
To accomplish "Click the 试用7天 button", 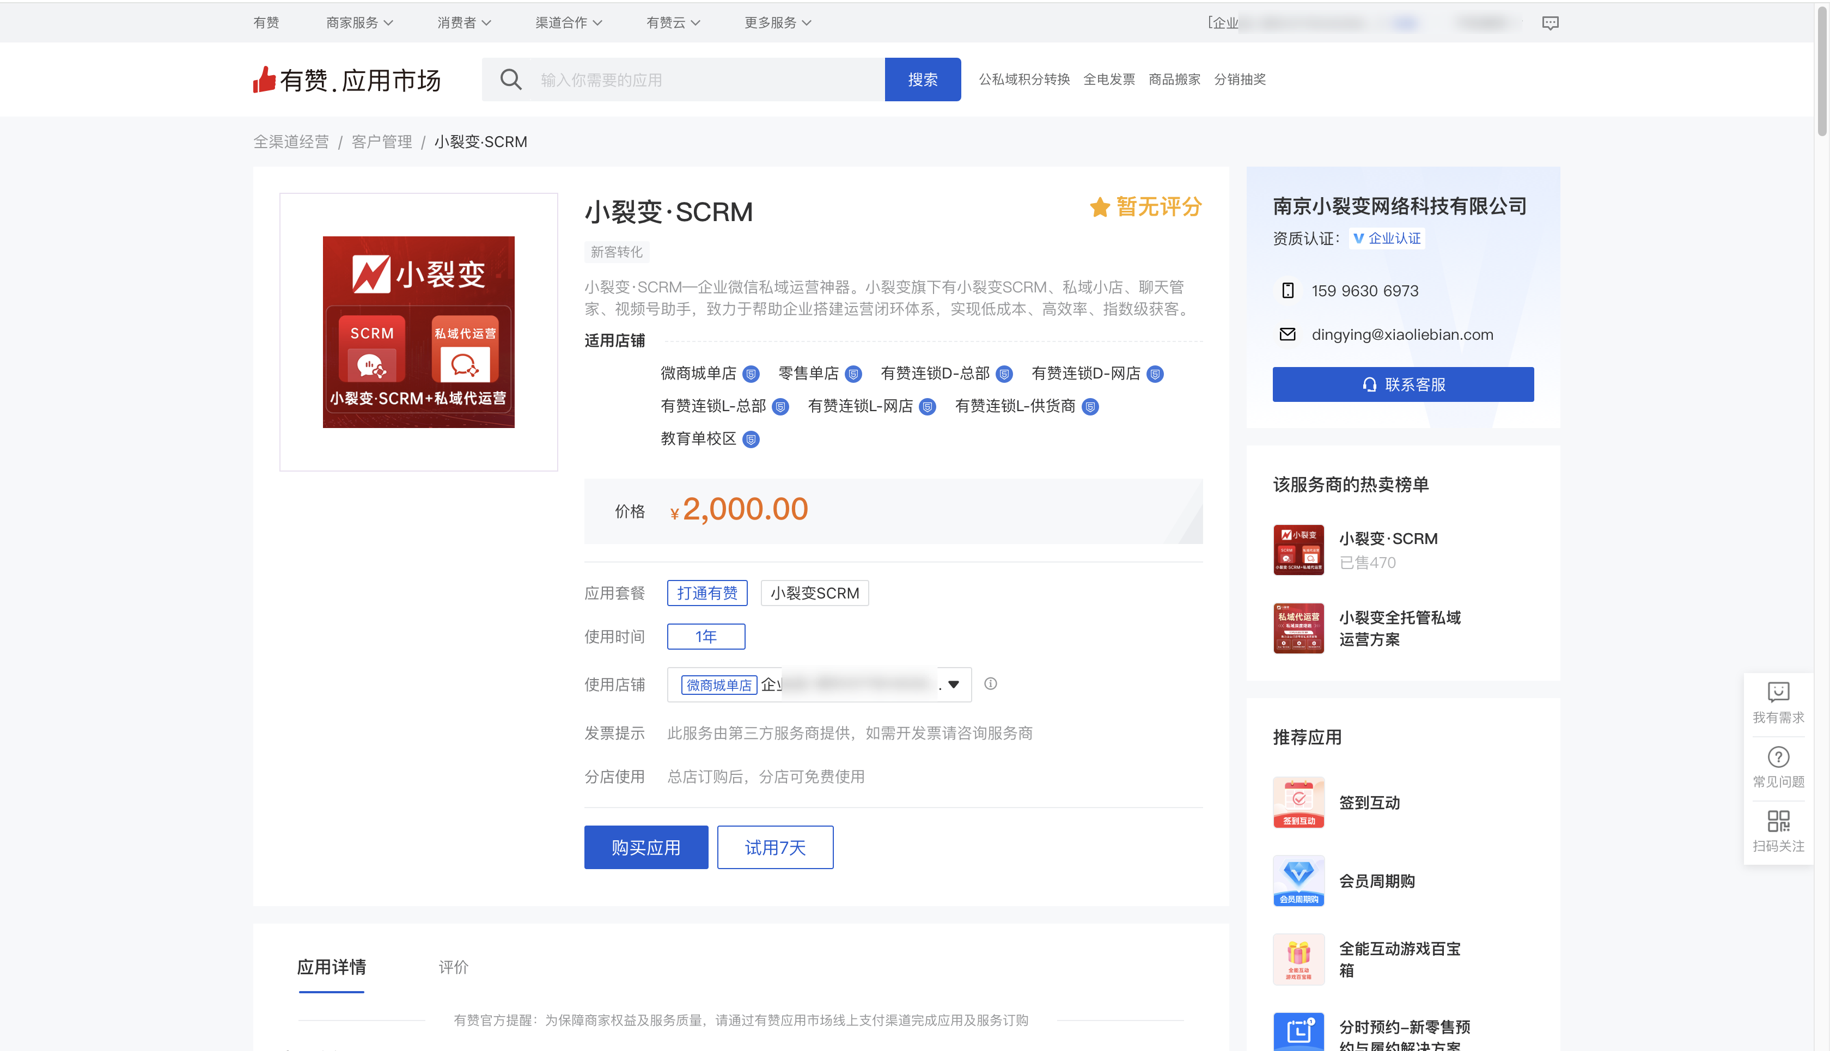I will (774, 847).
